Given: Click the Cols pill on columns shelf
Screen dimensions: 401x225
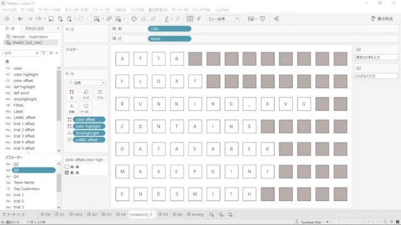Looking at the screenshot, I should [169, 29].
